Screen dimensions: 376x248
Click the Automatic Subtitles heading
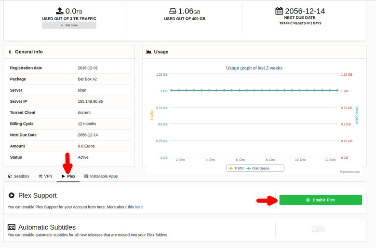(x=47, y=227)
